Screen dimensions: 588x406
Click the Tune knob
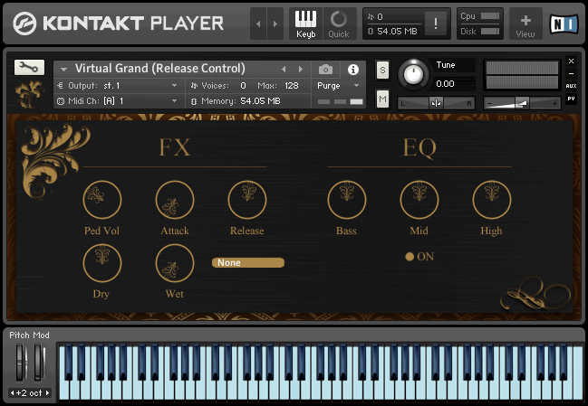click(x=413, y=74)
